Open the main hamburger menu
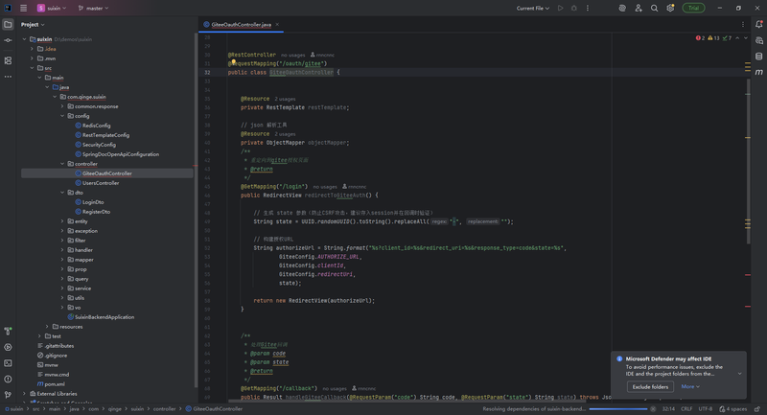The width and height of the screenshot is (767, 415). tap(23, 8)
